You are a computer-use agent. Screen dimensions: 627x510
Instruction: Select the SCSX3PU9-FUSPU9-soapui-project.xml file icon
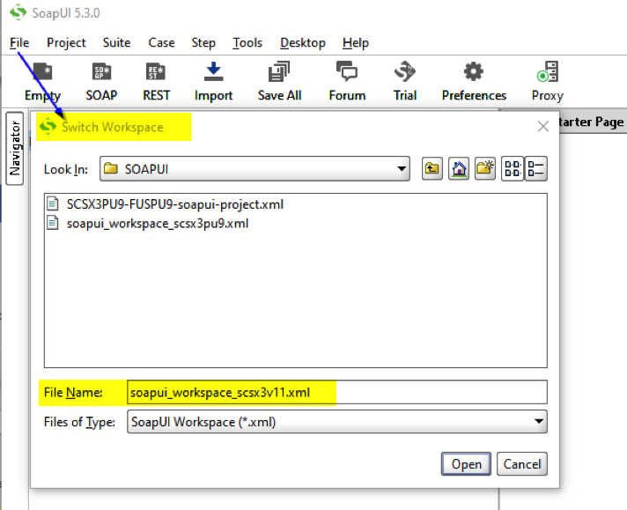(53, 203)
